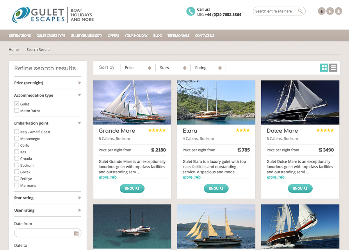Screen dimensions: 349x250
Task: Click the Gulet Escapes logo
Action: [38, 15]
